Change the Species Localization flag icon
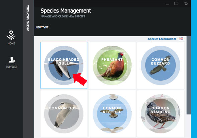 pos(181,39)
